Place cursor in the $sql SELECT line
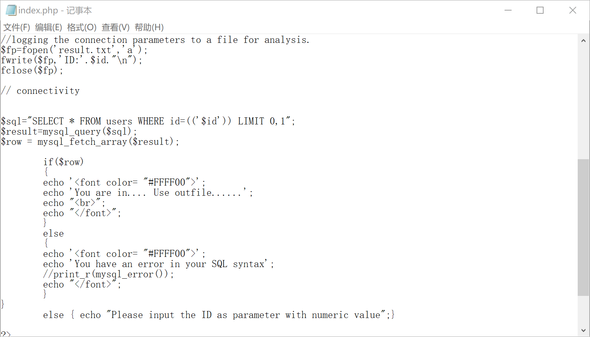The height and width of the screenshot is (337, 590). point(148,121)
